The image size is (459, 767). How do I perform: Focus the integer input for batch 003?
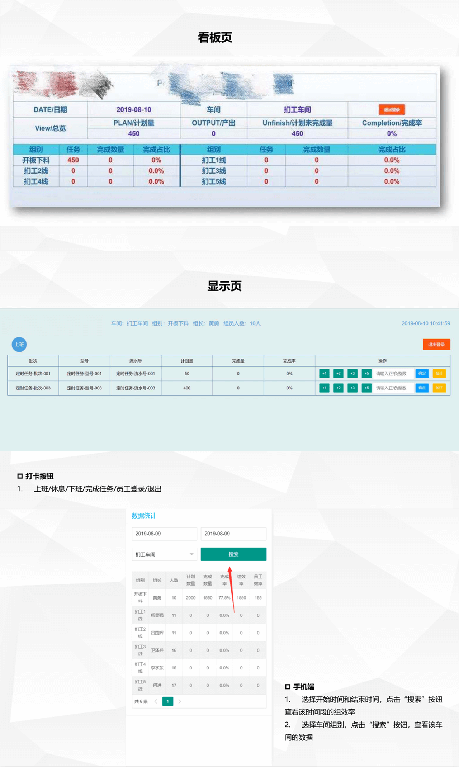pyautogui.click(x=393, y=388)
